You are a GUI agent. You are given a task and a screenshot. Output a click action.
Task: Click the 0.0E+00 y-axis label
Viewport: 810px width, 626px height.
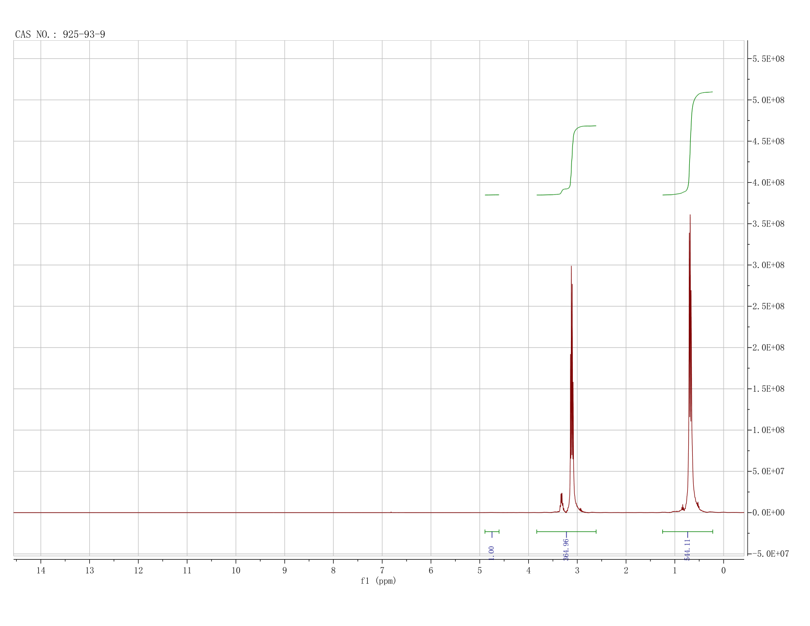click(x=768, y=513)
